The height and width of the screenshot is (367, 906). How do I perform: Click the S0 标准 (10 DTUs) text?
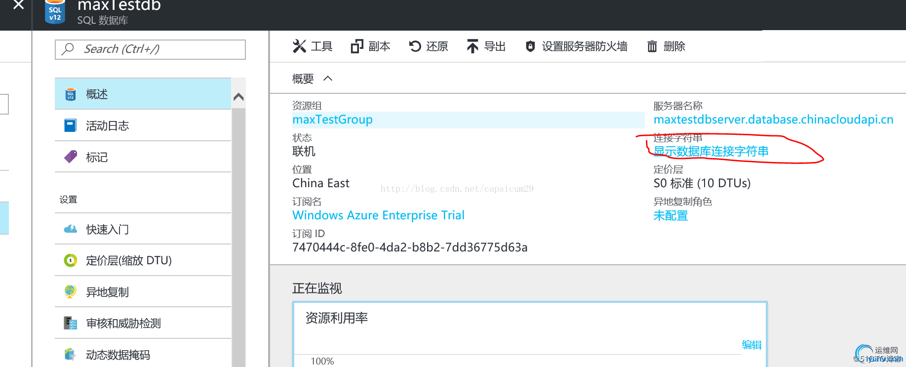click(702, 183)
